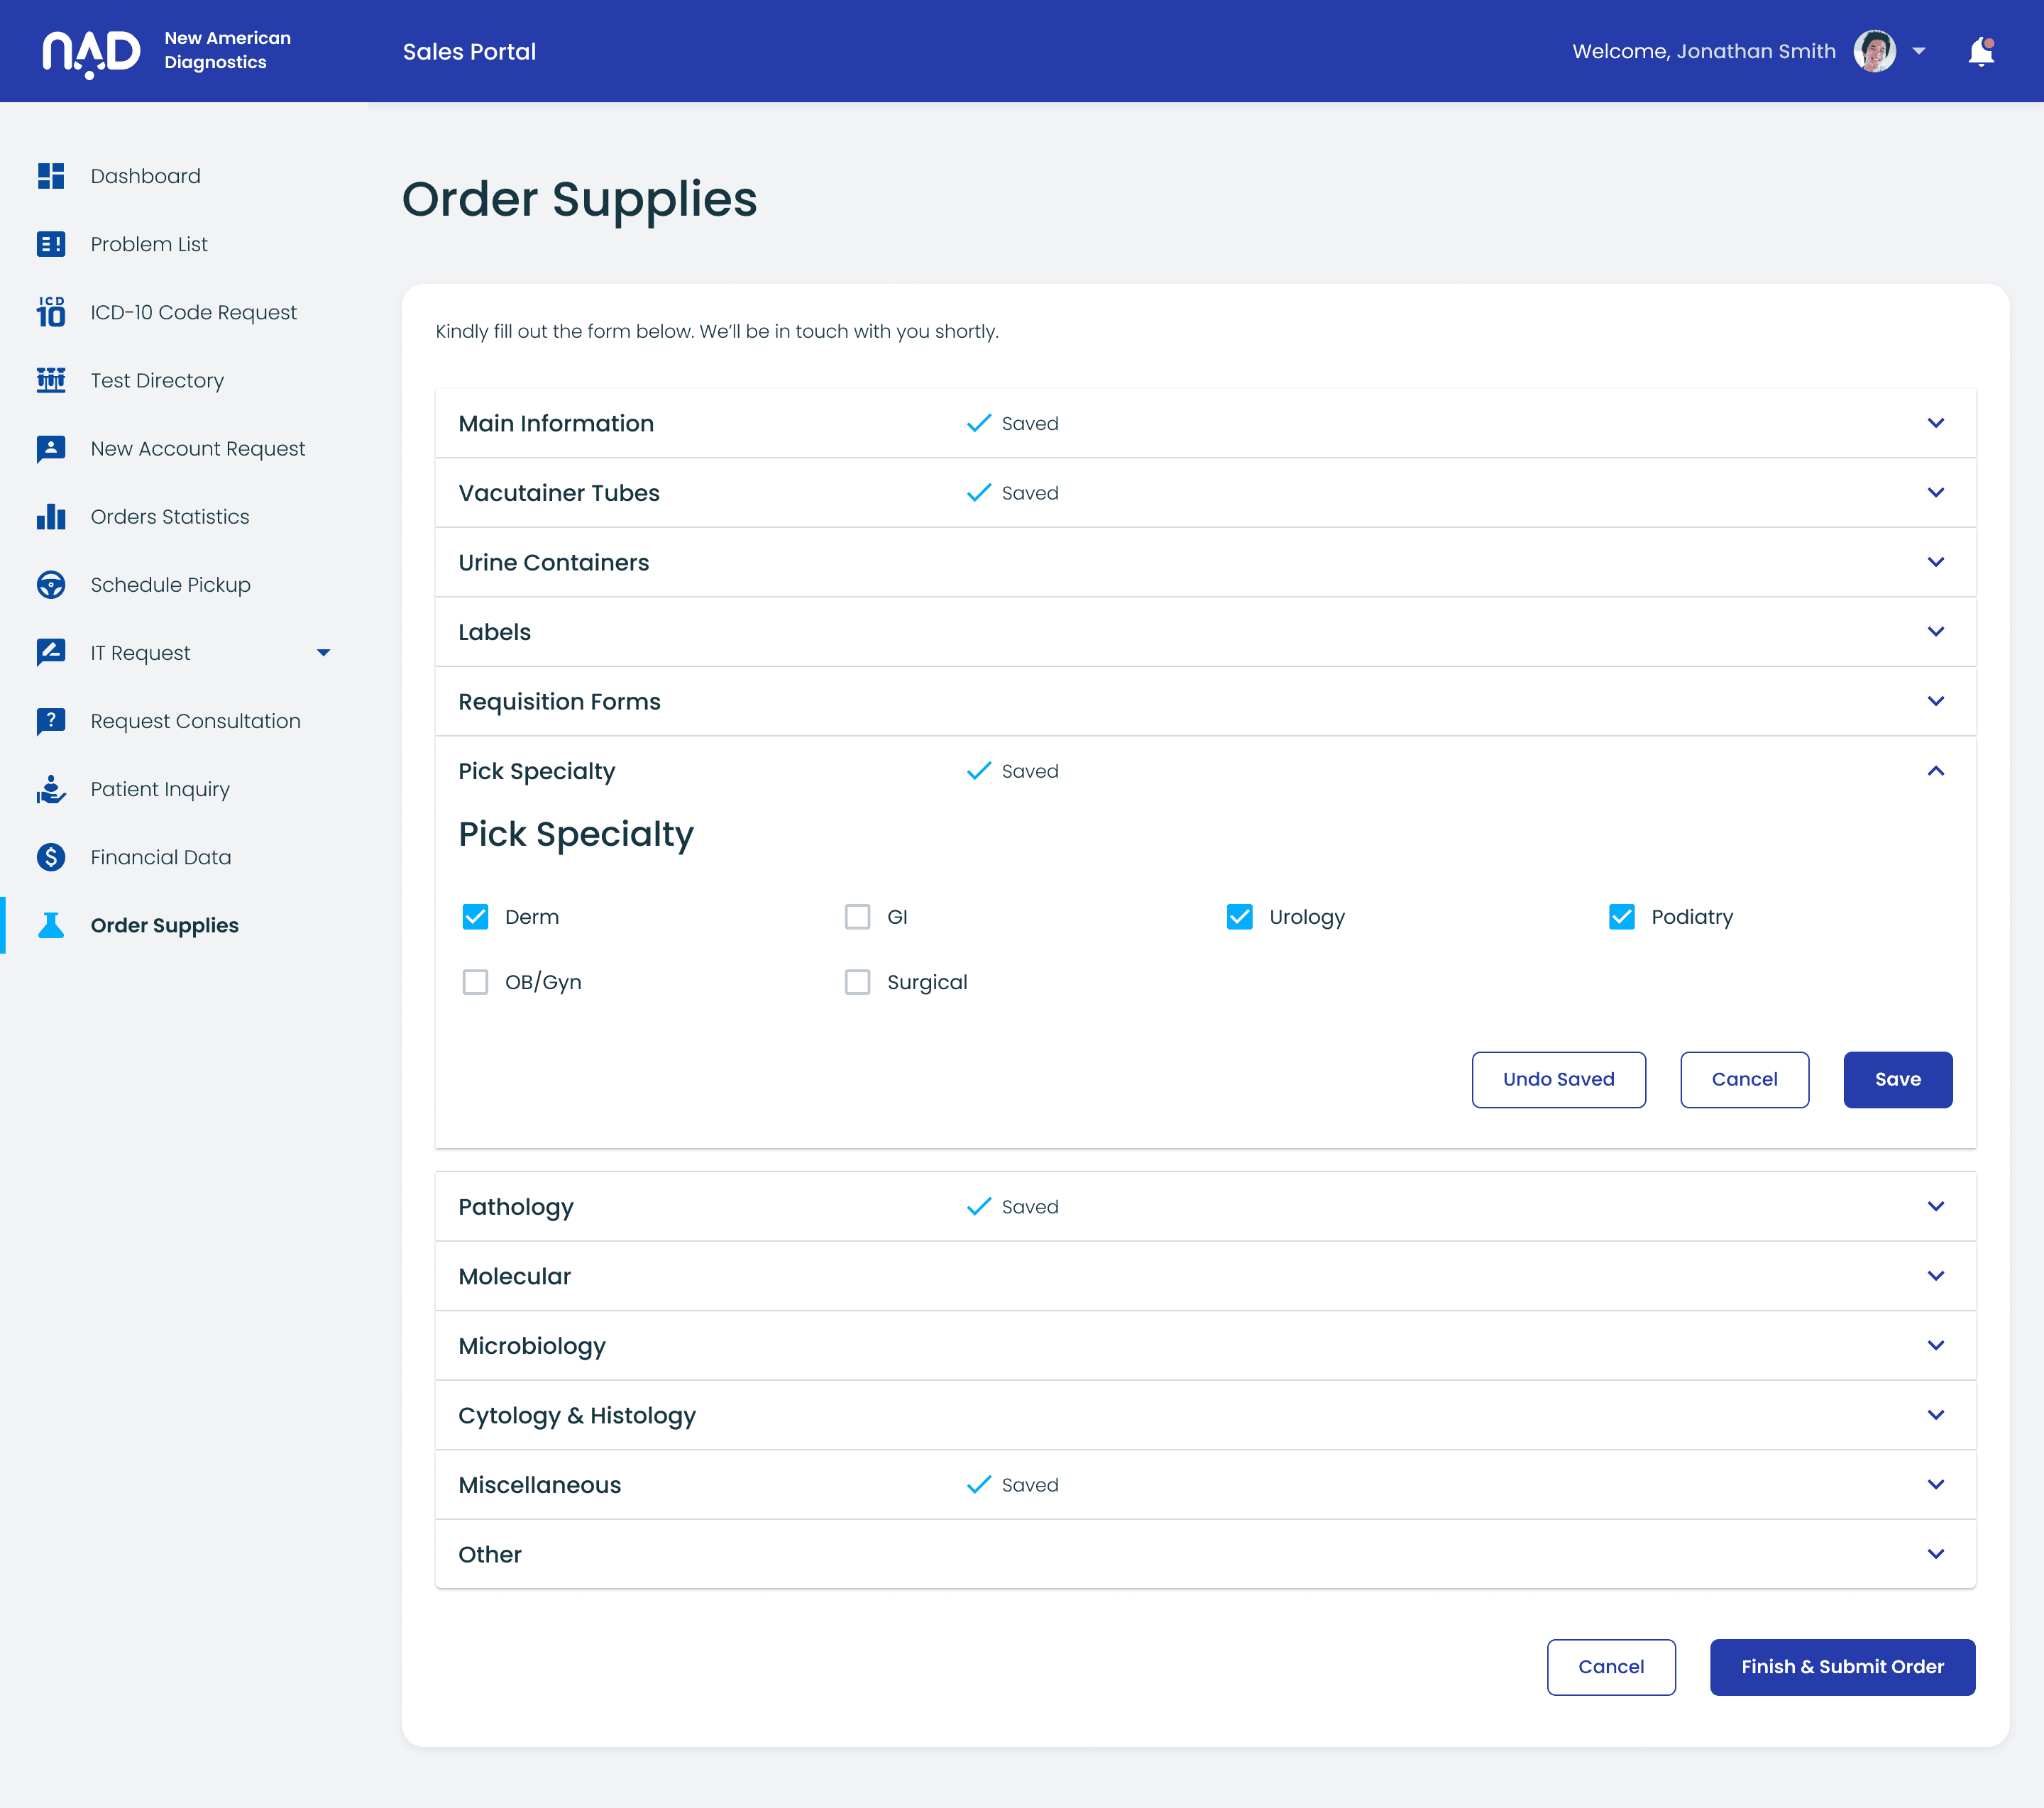Enable the OB/Gyn checkbox
The width and height of the screenshot is (2044, 1808).
tap(475, 982)
